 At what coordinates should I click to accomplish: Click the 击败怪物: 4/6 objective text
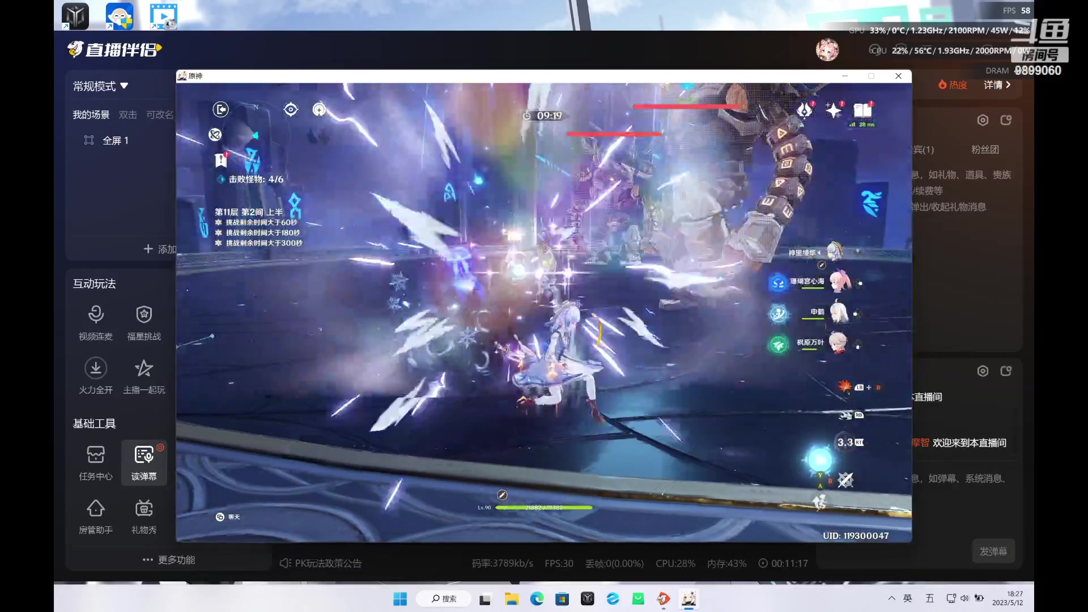coord(256,179)
